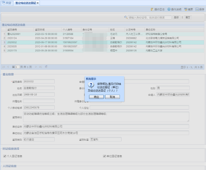Click the search magnifier icon
This screenshot has height=170, width=206.
126,17
